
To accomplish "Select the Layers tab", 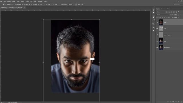I will pyautogui.click(x=158, y=9).
